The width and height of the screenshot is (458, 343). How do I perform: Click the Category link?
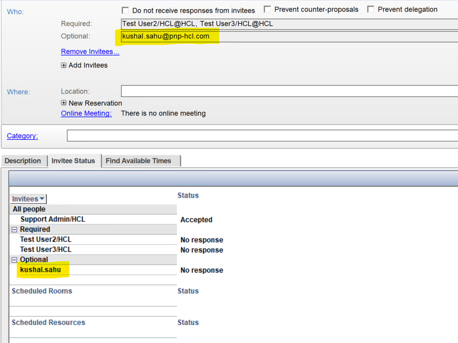pos(22,136)
